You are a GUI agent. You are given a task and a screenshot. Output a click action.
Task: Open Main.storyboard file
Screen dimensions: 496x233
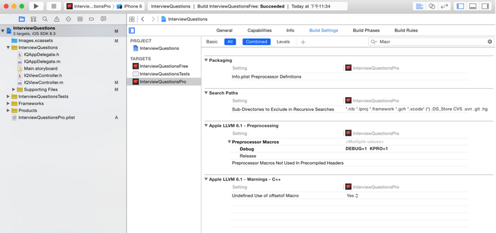click(41, 68)
